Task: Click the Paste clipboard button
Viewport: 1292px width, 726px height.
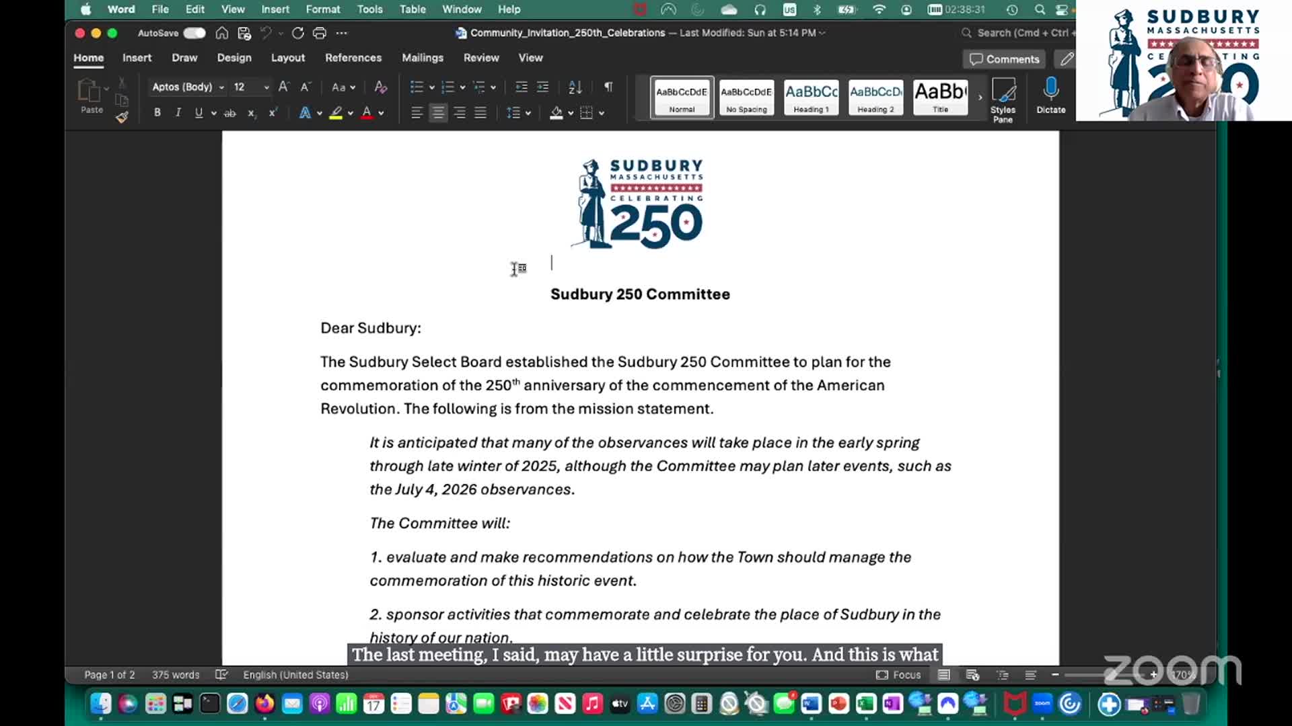Action: pos(92,95)
